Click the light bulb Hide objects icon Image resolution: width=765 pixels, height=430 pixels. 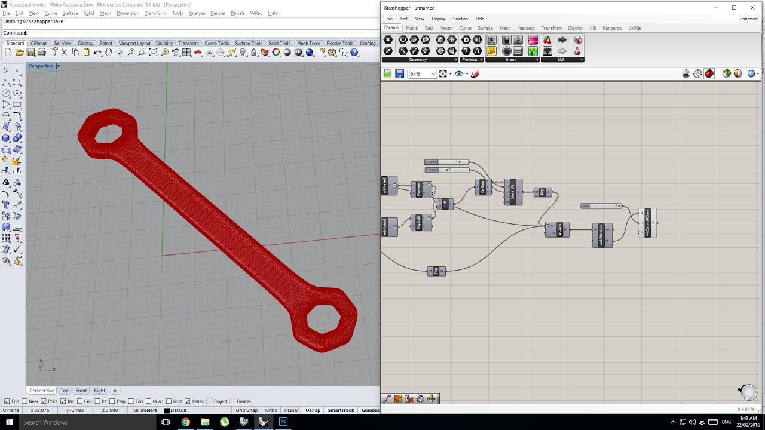pos(243,53)
